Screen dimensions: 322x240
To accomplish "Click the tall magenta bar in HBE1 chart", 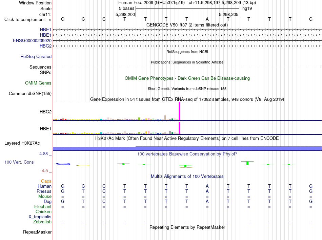I will pyautogui.click(x=180, y=128).
